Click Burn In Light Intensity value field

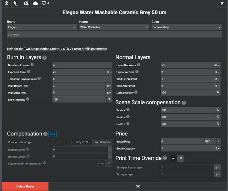pos(79,100)
